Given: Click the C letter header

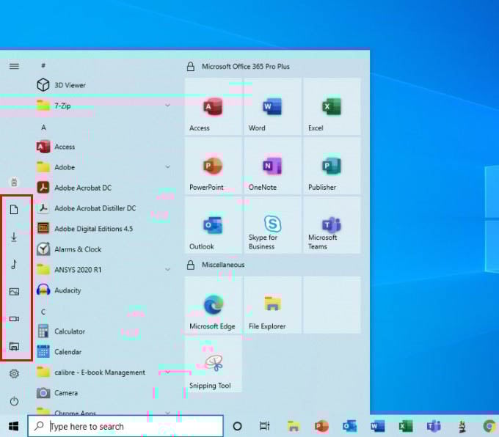Looking at the screenshot, I should pyautogui.click(x=43, y=312).
